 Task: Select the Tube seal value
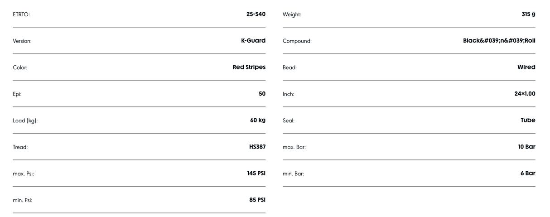[528, 120]
